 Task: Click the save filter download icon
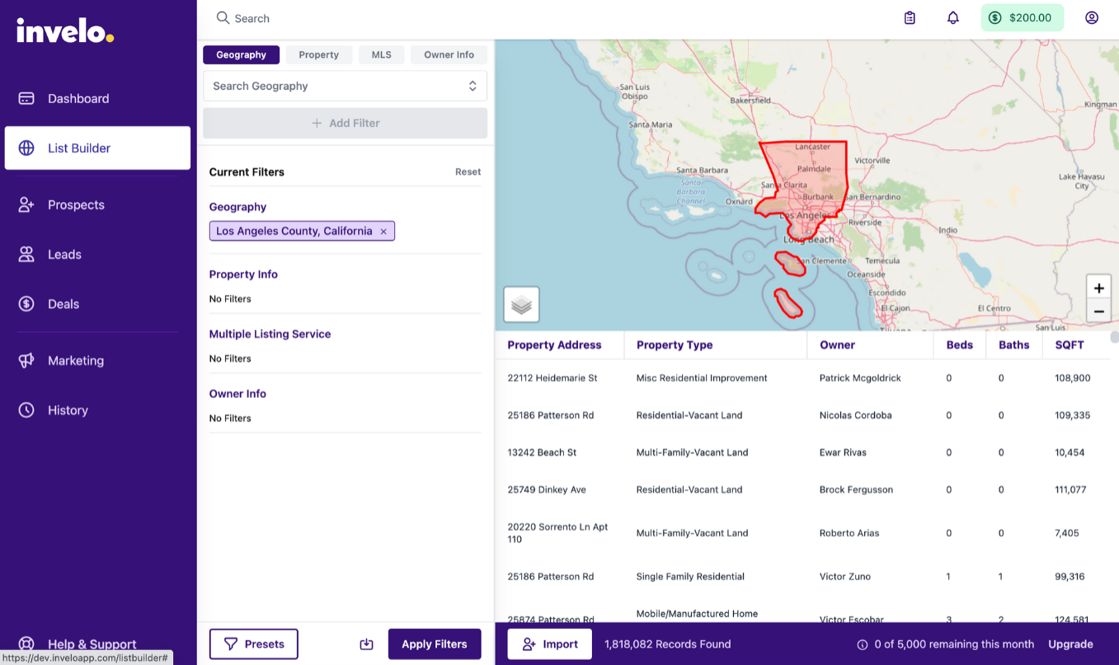[x=367, y=644]
